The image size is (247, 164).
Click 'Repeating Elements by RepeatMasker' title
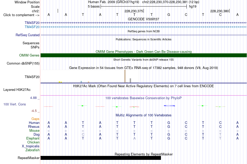coord(144,154)
